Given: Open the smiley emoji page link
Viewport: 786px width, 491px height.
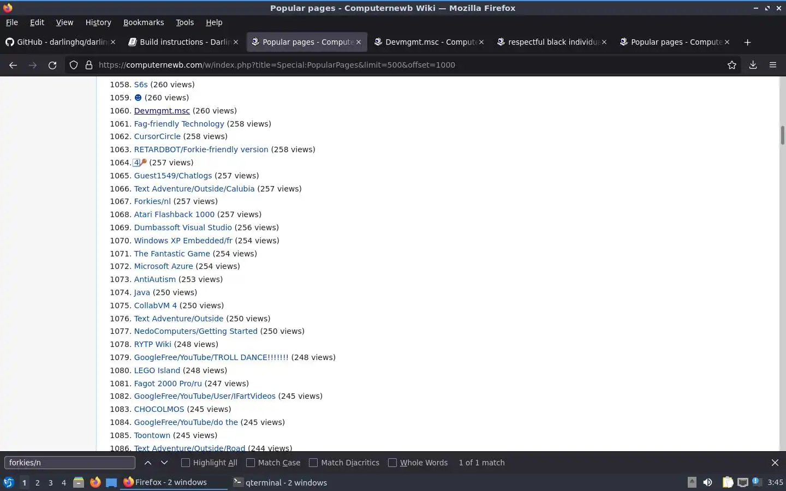Looking at the screenshot, I should point(138,98).
